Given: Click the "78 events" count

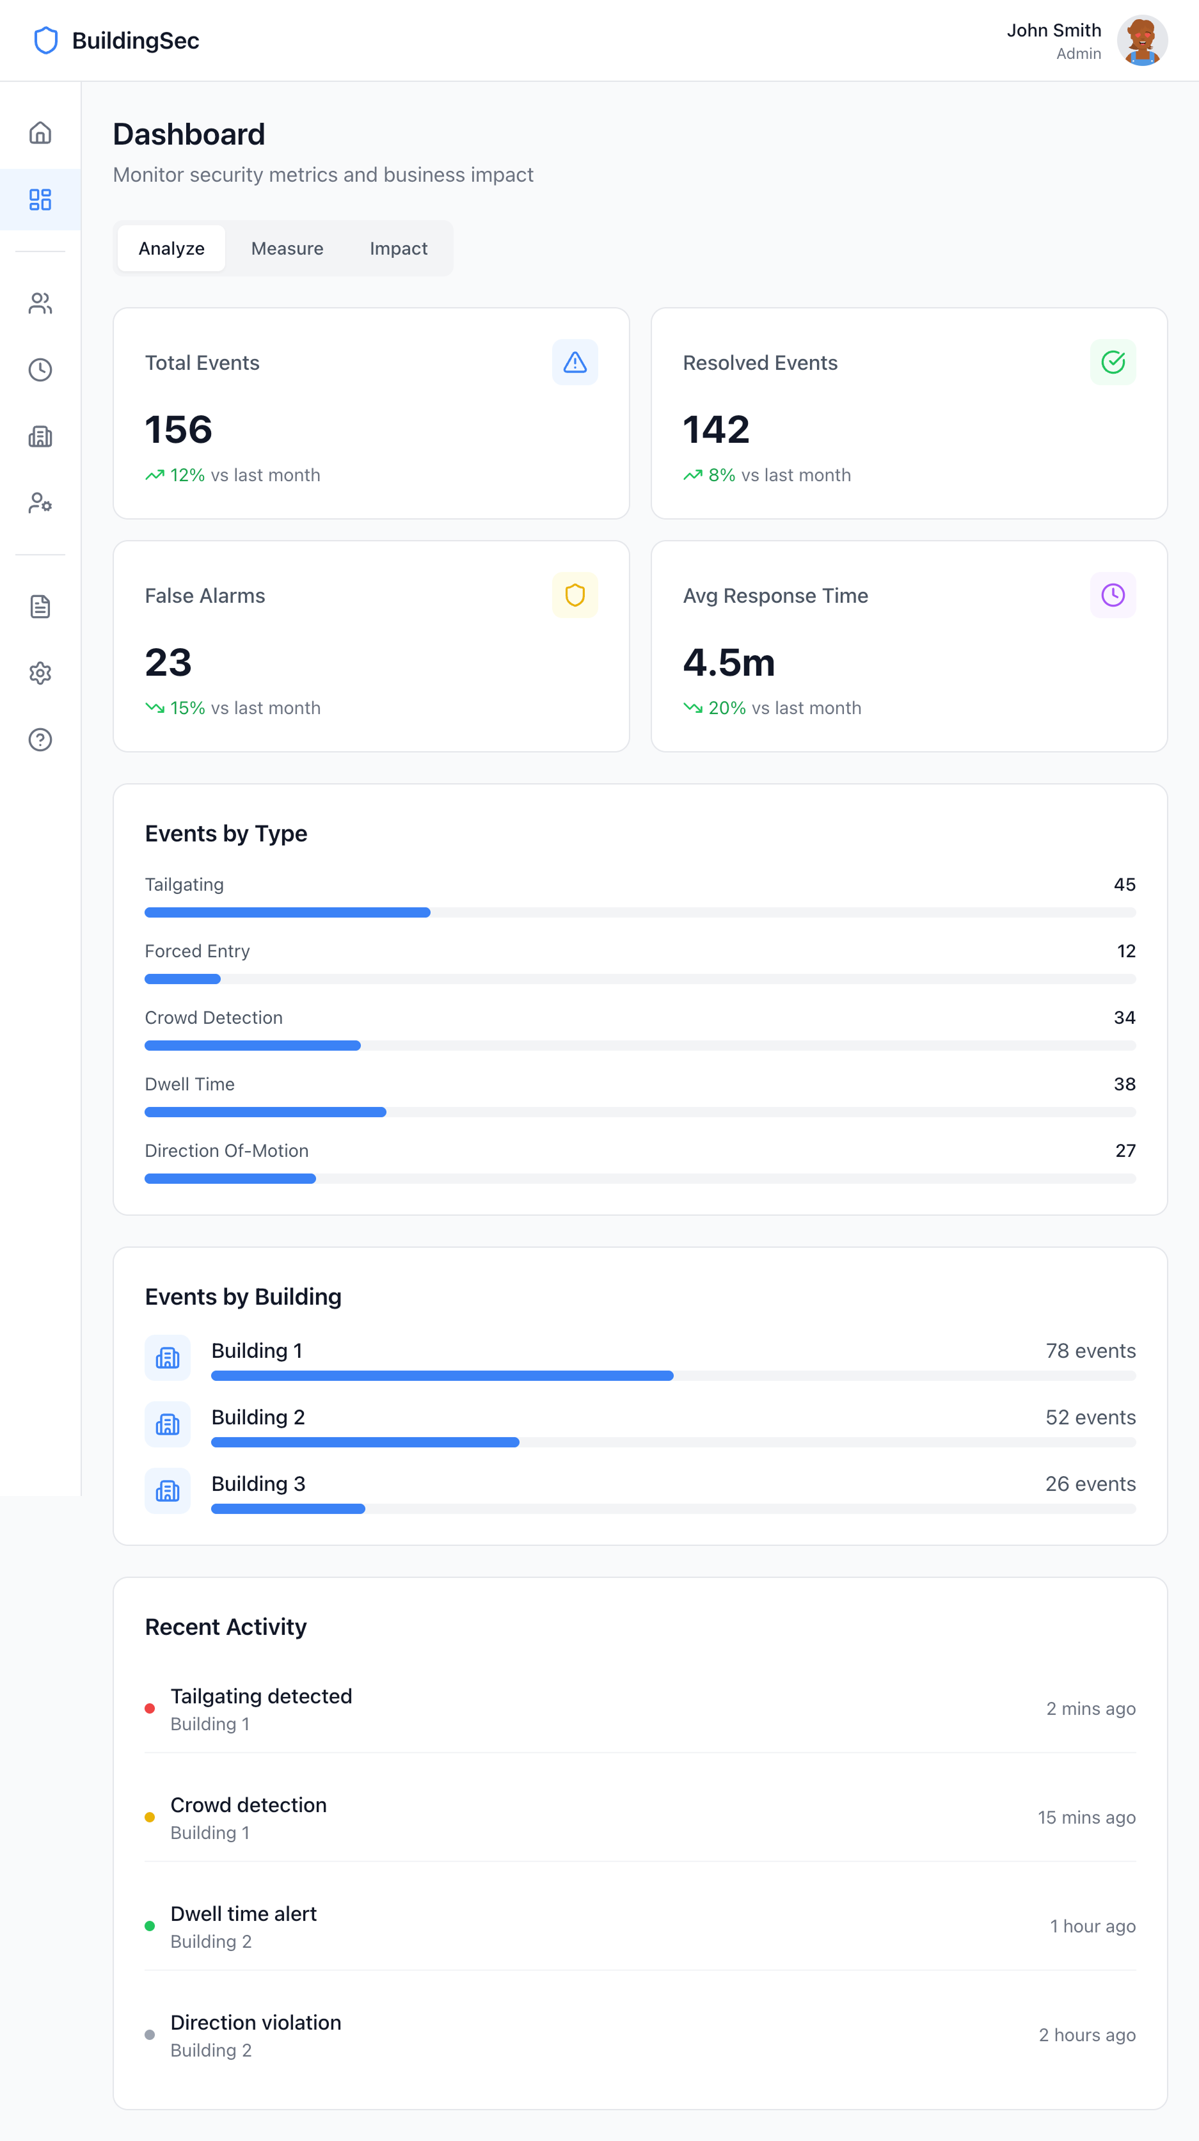Looking at the screenshot, I should point(1090,1351).
